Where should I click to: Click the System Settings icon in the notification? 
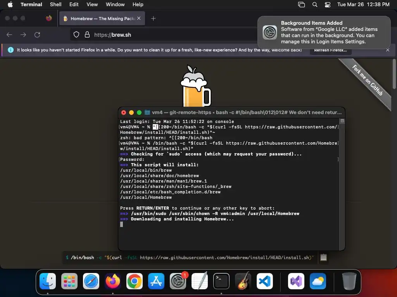coord(270,32)
